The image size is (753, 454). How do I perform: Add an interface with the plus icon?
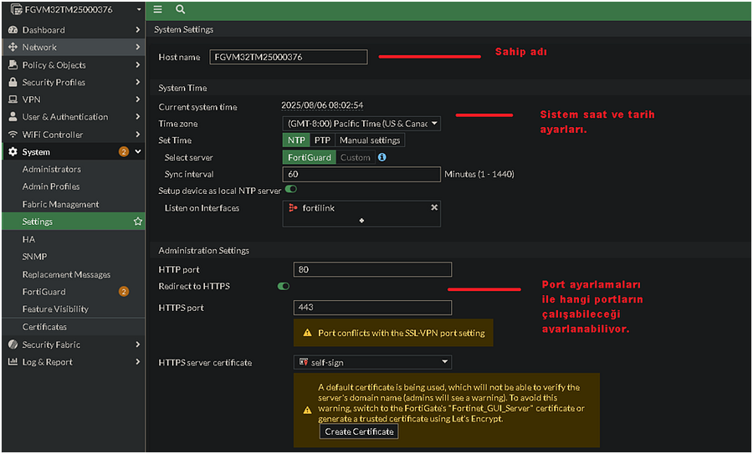click(361, 220)
